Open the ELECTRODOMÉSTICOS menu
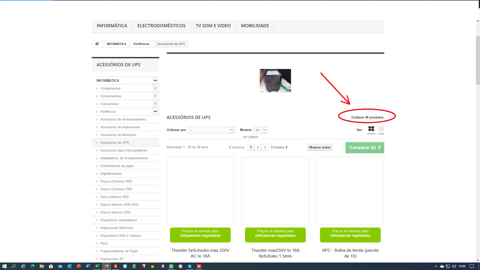This screenshot has width=480, height=270. pyautogui.click(x=161, y=26)
